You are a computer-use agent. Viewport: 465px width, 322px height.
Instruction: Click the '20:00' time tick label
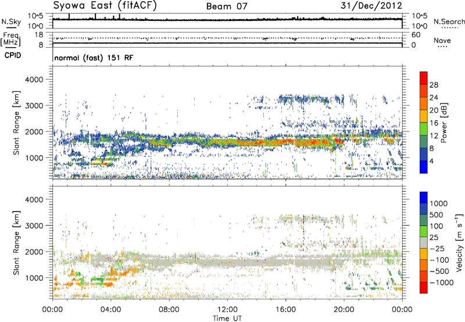point(344,310)
